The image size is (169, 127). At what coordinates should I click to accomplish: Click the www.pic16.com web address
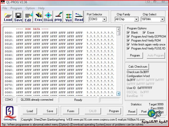click(x=83, y=120)
